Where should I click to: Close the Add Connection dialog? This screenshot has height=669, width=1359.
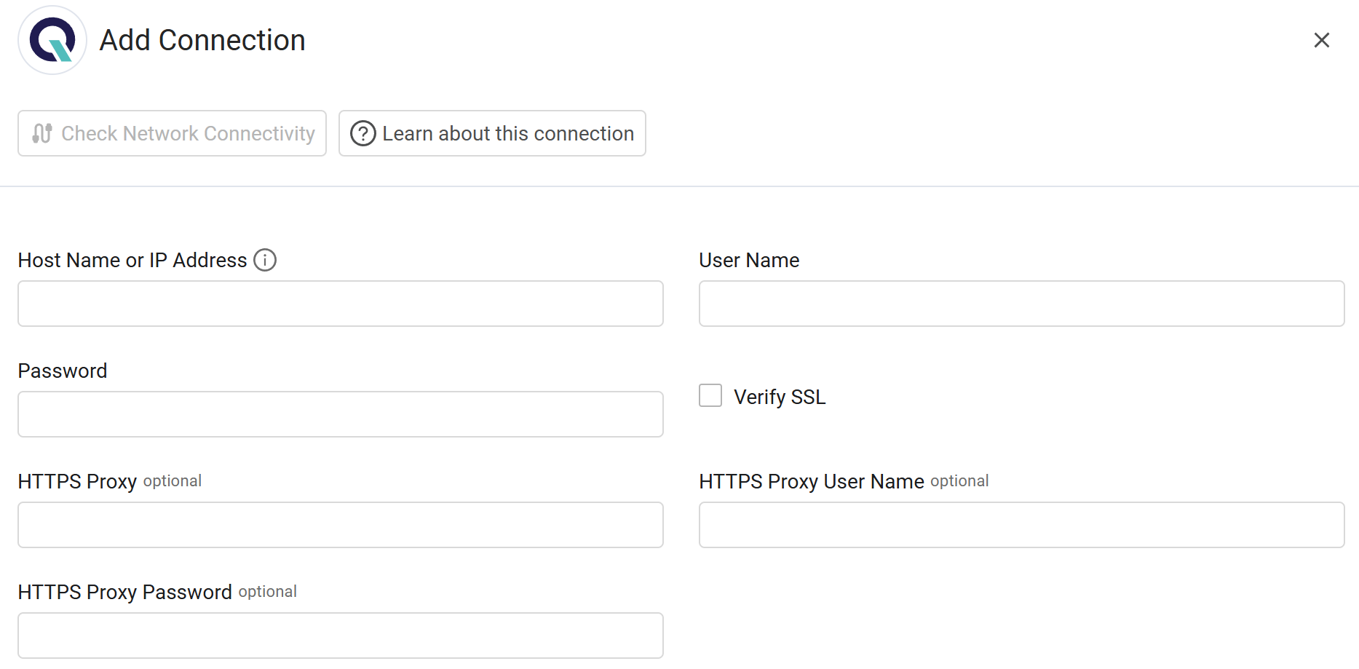point(1321,40)
